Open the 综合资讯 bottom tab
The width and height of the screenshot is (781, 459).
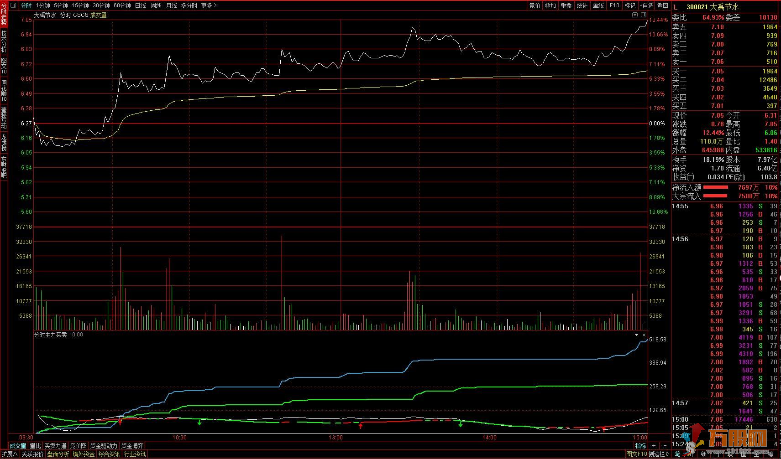pos(110,454)
